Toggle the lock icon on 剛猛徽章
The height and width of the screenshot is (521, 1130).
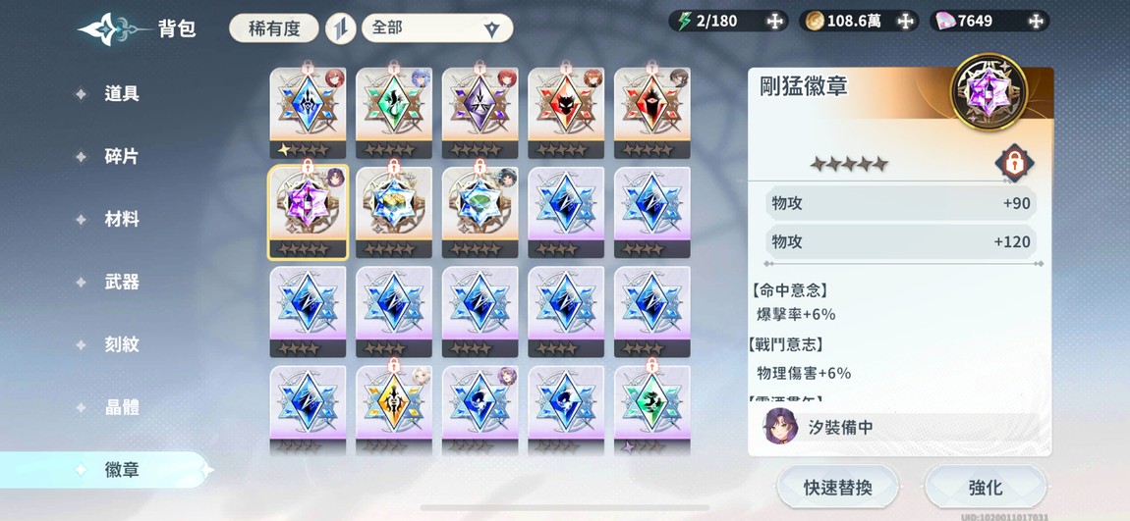pos(1015,164)
